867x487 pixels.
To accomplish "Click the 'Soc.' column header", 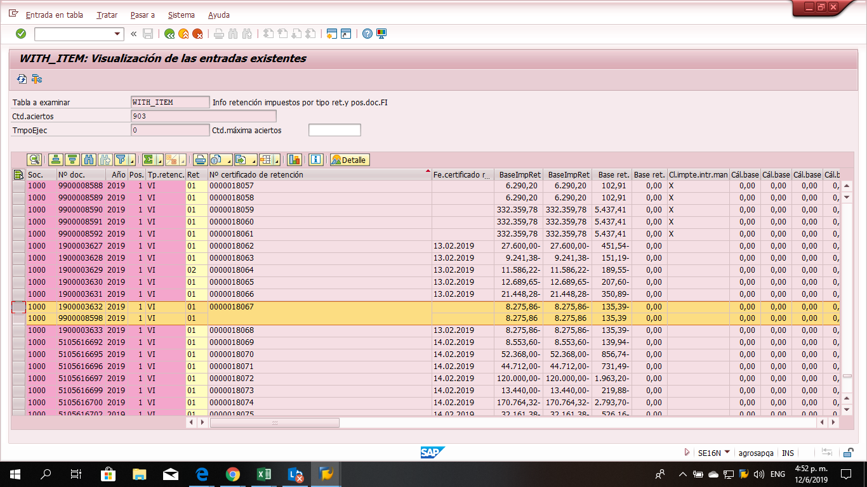I will pos(41,174).
